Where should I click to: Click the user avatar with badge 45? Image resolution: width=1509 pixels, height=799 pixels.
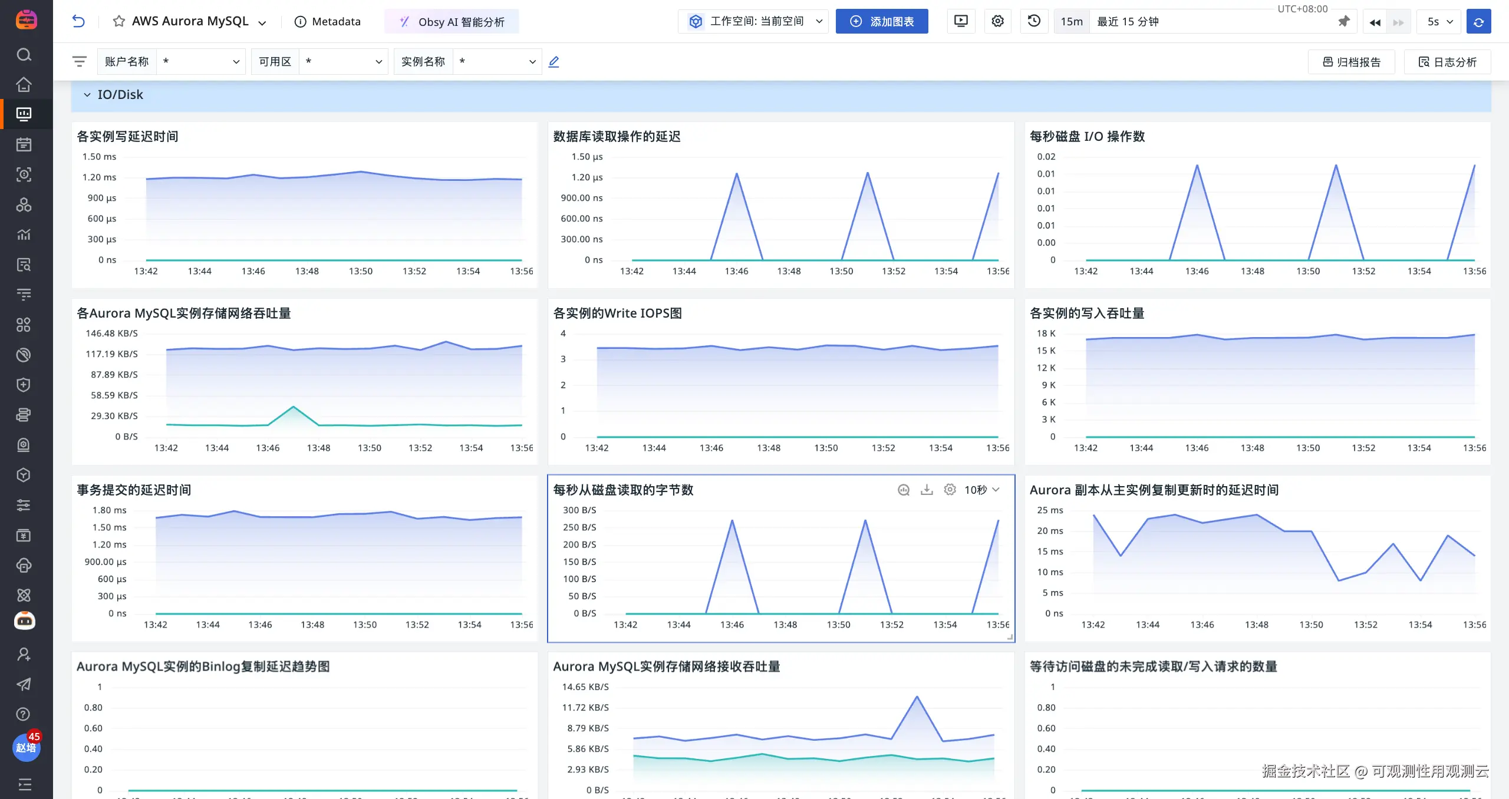26,747
